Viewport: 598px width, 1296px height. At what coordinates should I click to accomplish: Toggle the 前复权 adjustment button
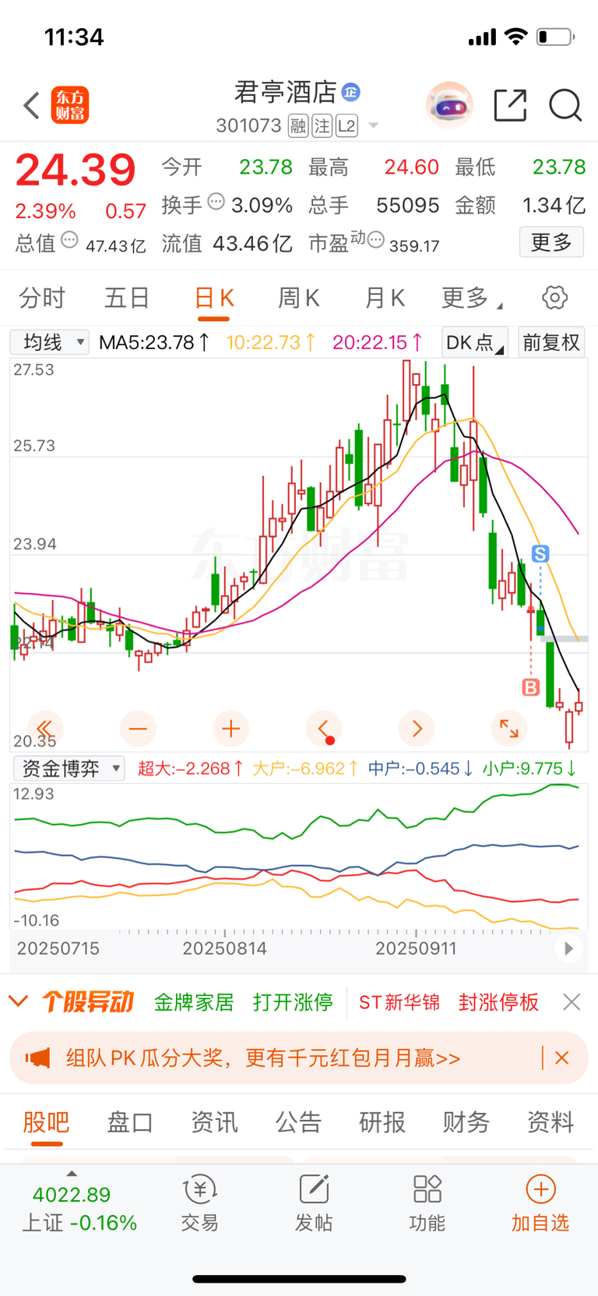pos(551,342)
